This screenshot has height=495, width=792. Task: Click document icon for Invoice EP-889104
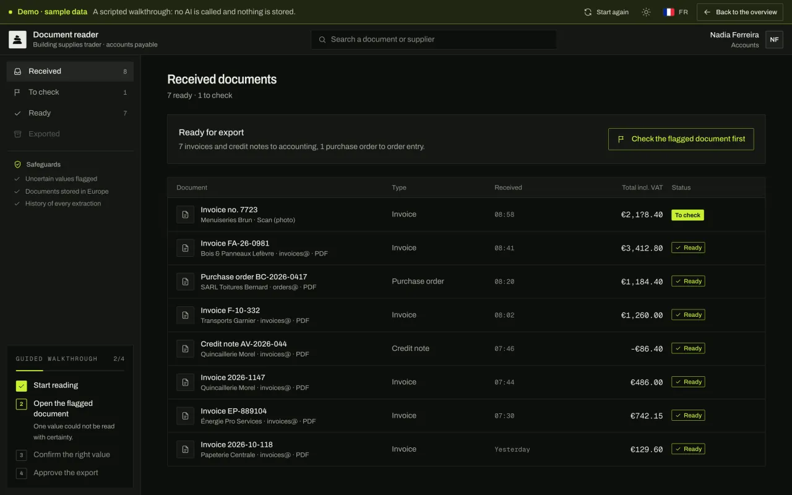(185, 416)
